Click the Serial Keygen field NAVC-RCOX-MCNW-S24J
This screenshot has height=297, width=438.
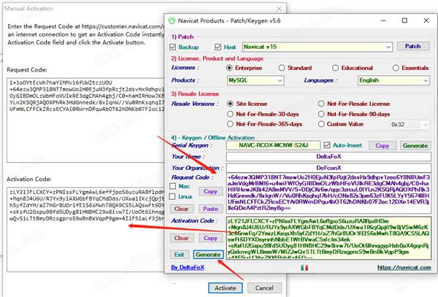(273, 145)
